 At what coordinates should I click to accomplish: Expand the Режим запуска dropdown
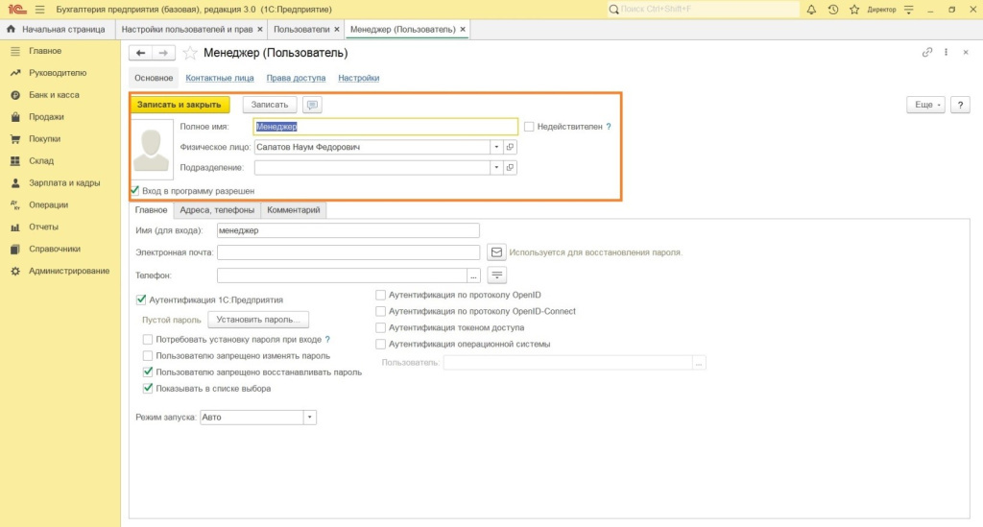click(310, 418)
